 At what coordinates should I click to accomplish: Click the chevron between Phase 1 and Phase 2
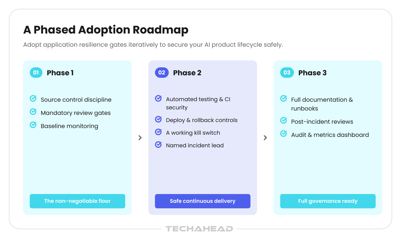pyautogui.click(x=140, y=138)
